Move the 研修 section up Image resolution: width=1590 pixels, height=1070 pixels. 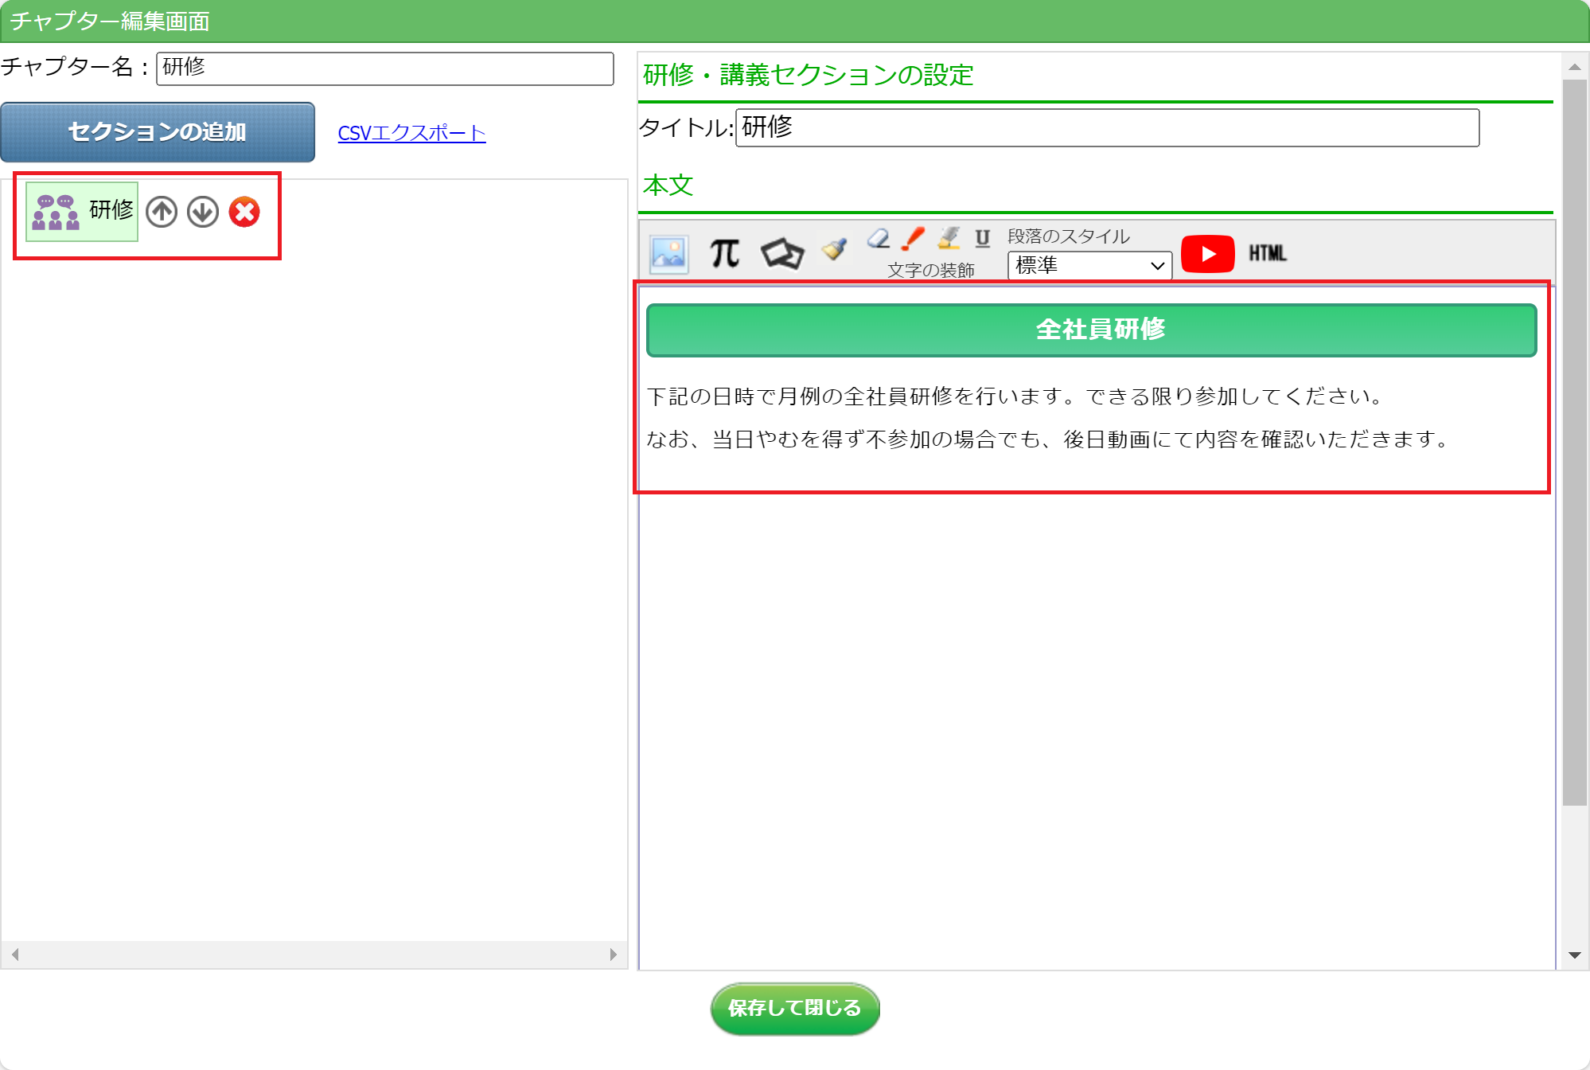pos(162,212)
